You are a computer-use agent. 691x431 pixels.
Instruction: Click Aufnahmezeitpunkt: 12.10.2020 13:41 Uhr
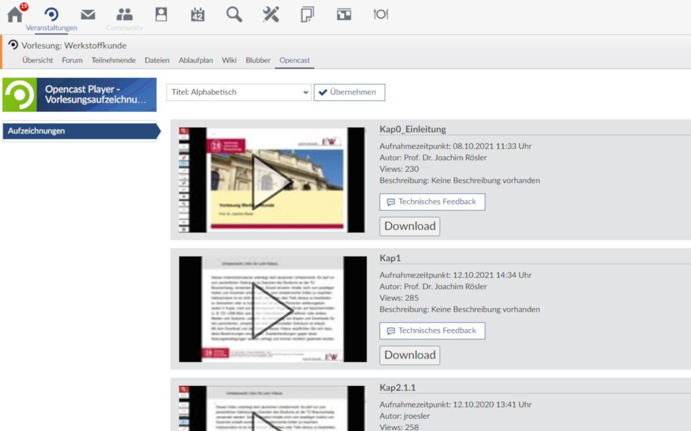tap(456, 405)
